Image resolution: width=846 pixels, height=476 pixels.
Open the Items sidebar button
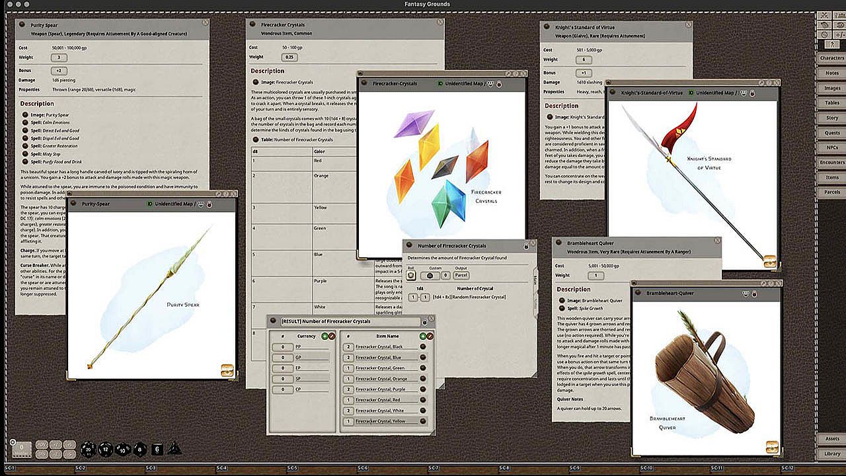point(832,177)
